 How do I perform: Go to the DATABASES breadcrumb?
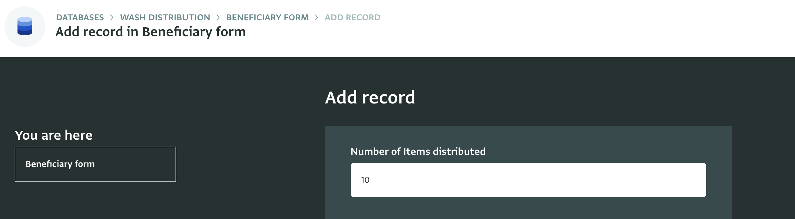[80, 17]
